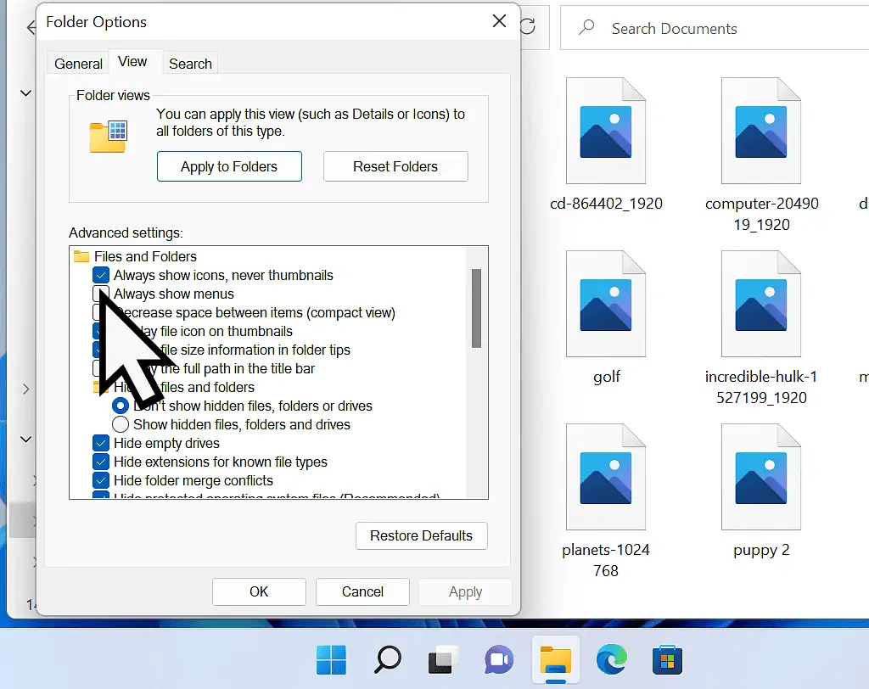This screenshot has height=689, width=869.
Task: Select Show hidden files, folders and drives
Action: click(121, 424)
